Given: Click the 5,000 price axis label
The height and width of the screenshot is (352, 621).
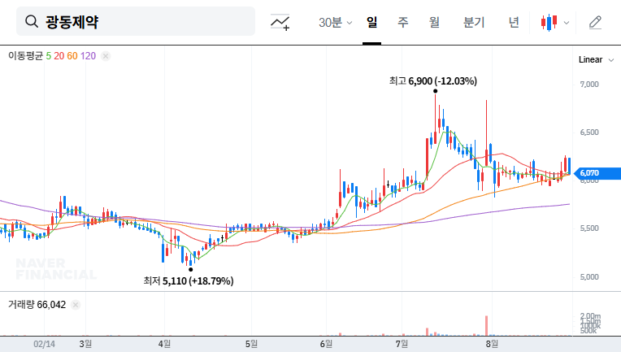Looking at the screenshot, I should pyautogui.click(x=589, y=276).
